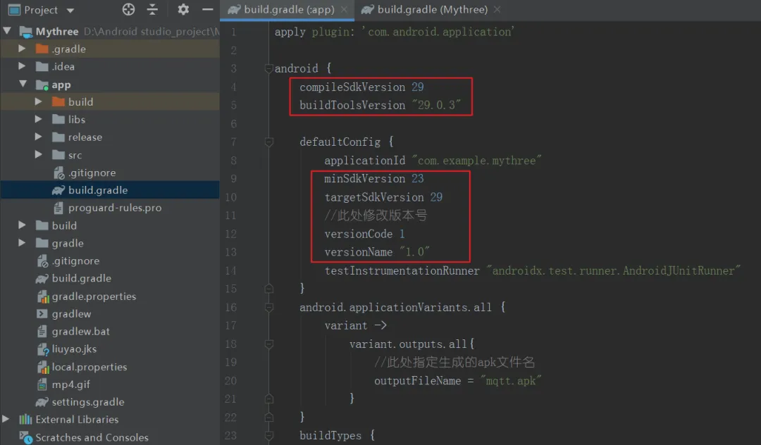Expand the .idea folder

pyautogui.click(x=22, y=66)
